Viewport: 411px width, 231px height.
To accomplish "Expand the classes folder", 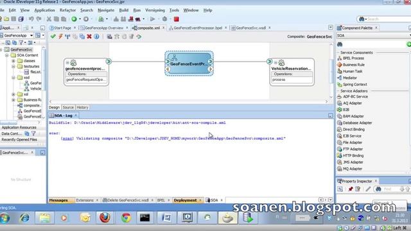I will click(x=13, y=61).
